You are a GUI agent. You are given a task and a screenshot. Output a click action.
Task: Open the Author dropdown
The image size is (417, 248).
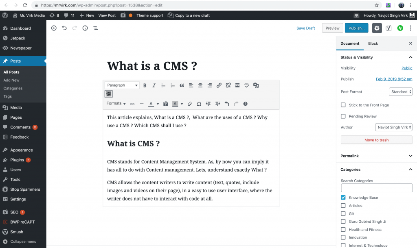tap(394, 127)
